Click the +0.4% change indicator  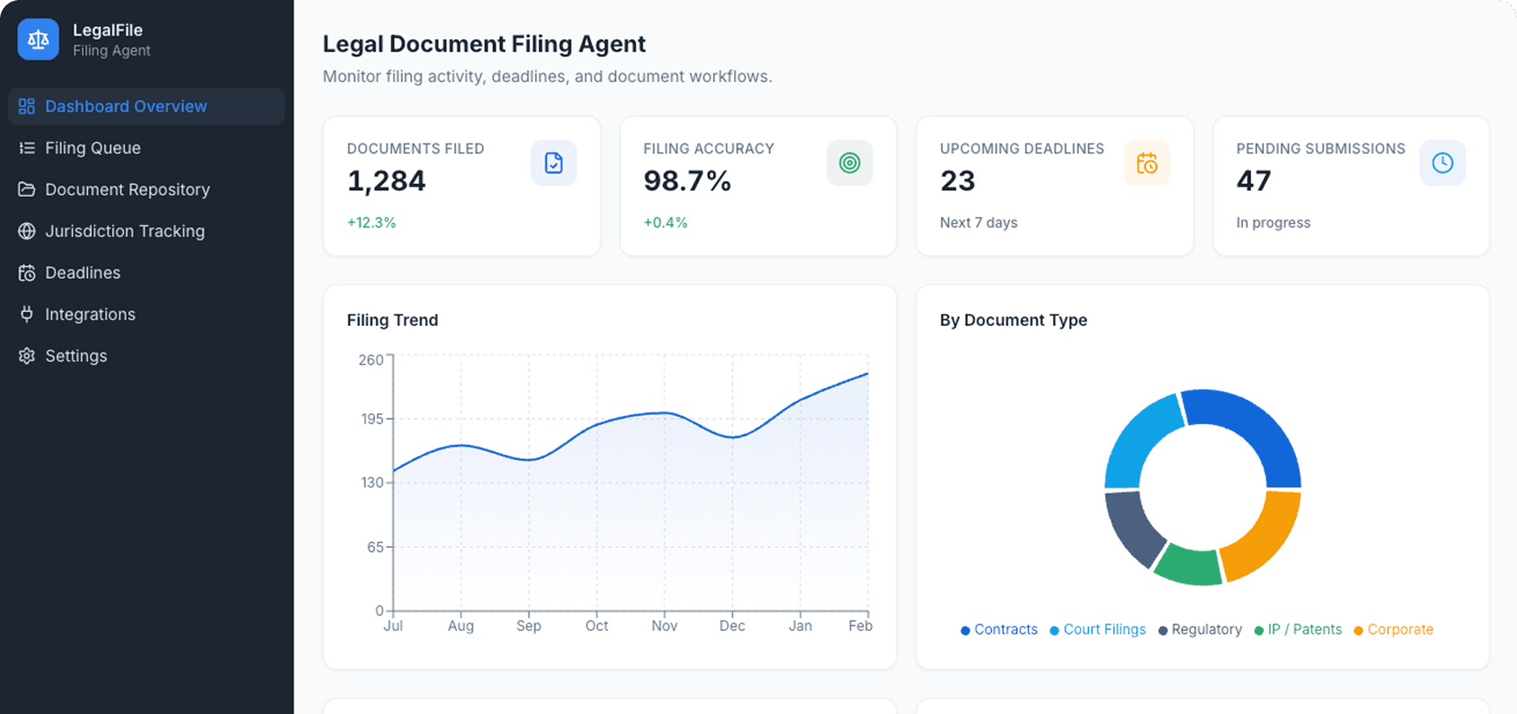point(666,223)
